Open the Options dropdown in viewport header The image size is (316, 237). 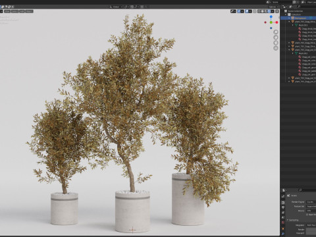click(x=273, y=7)
